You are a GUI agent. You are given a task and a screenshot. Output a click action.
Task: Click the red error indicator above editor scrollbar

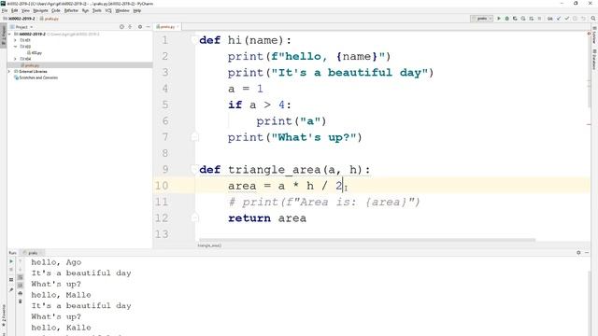589,34
